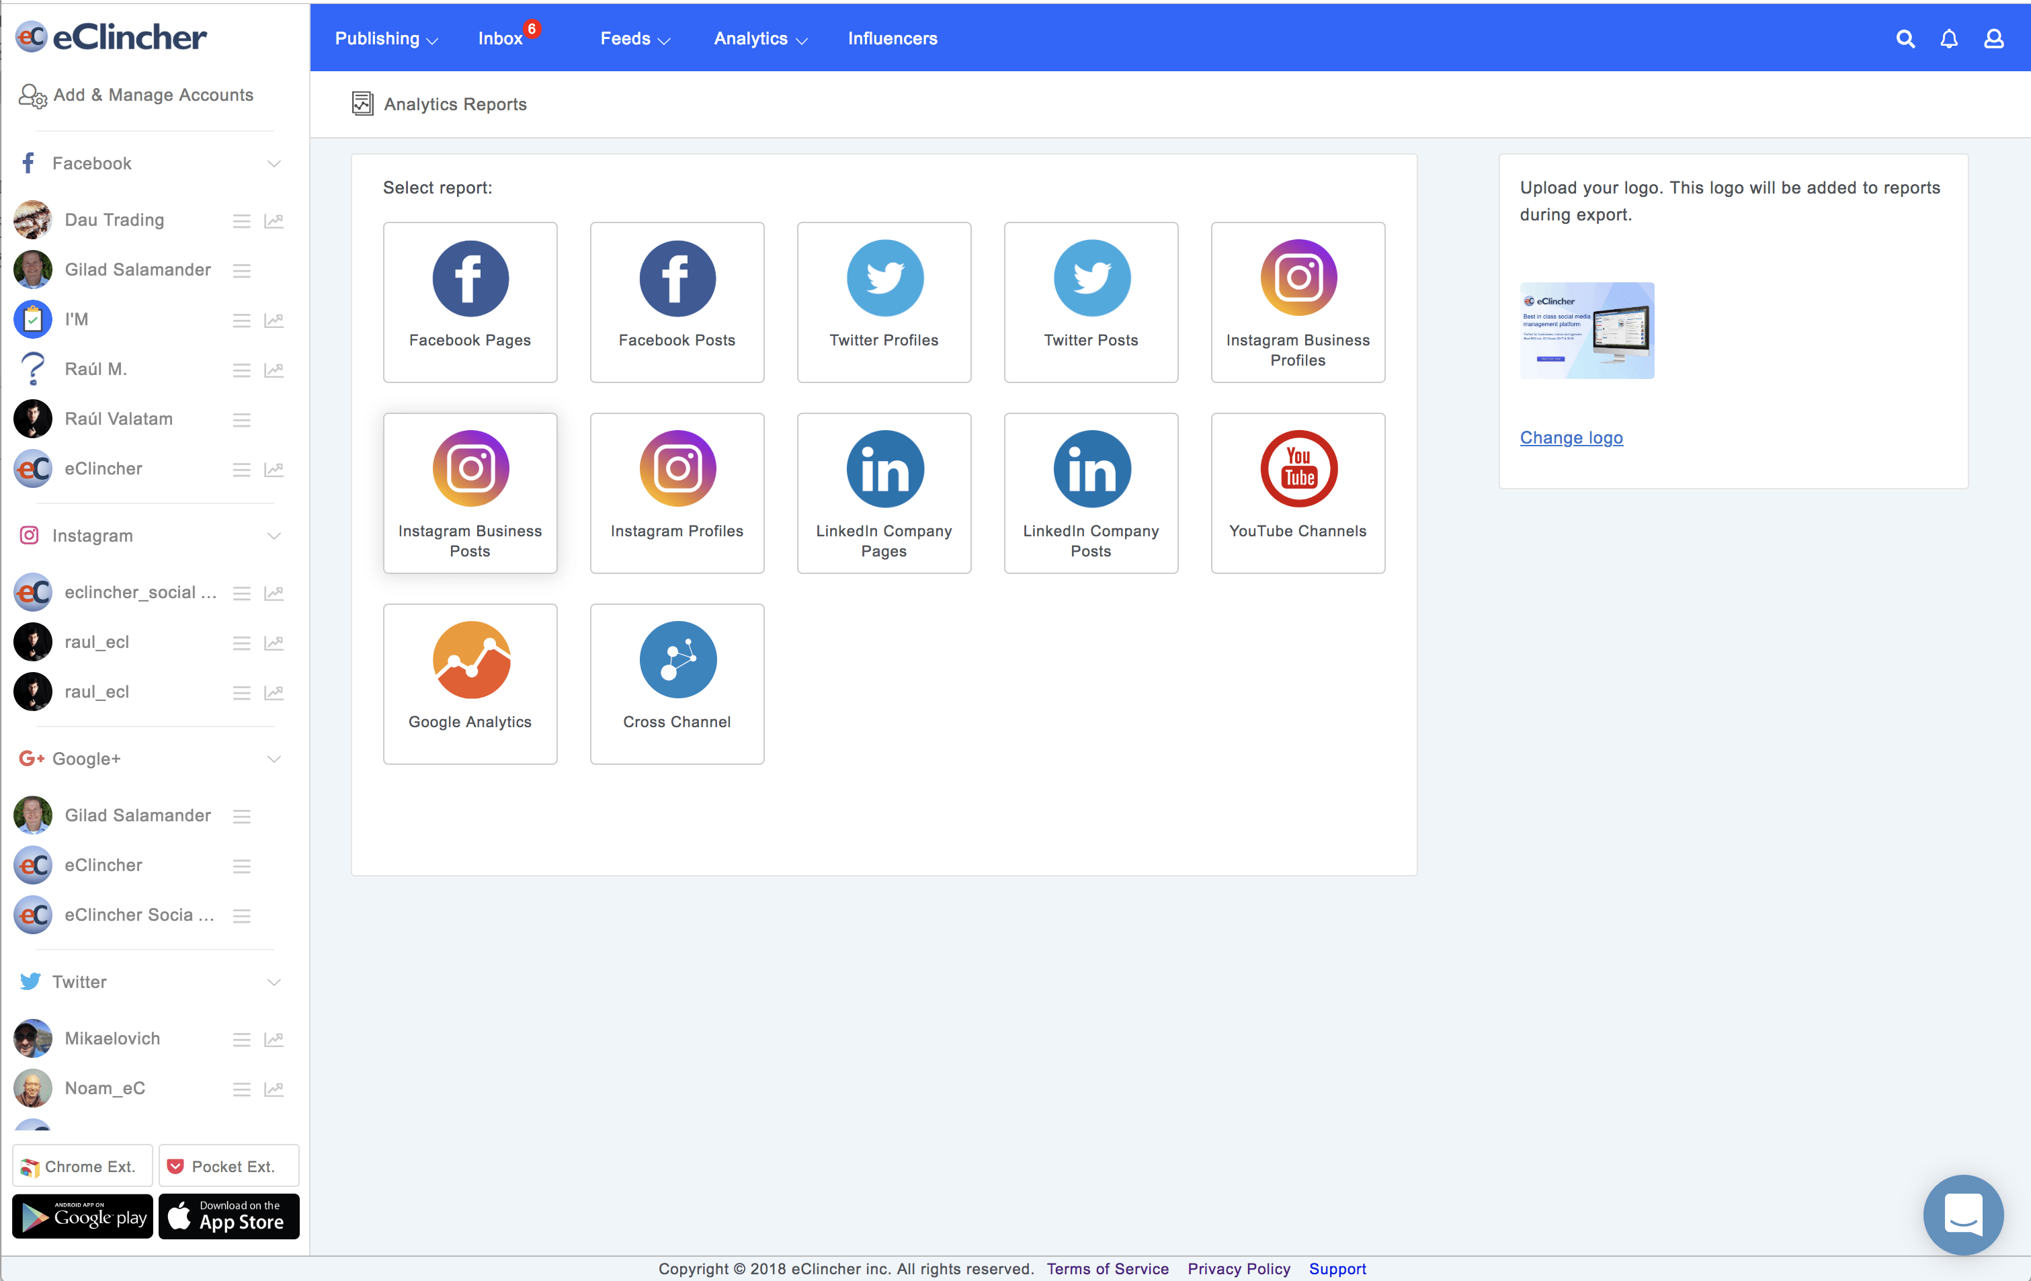Image resolution: width=2031 pixels, height=1281 pixels.
Task: Open the menu icon for Raúl Valatam
Action: point(242,420)
